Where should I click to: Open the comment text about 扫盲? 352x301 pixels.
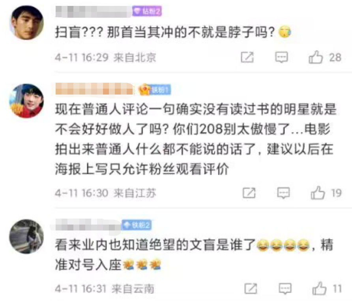tap(173, 32)
